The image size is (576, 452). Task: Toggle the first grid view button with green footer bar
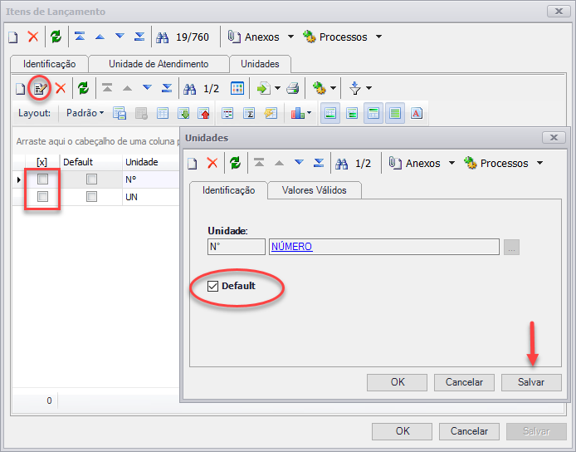point(330,113)
